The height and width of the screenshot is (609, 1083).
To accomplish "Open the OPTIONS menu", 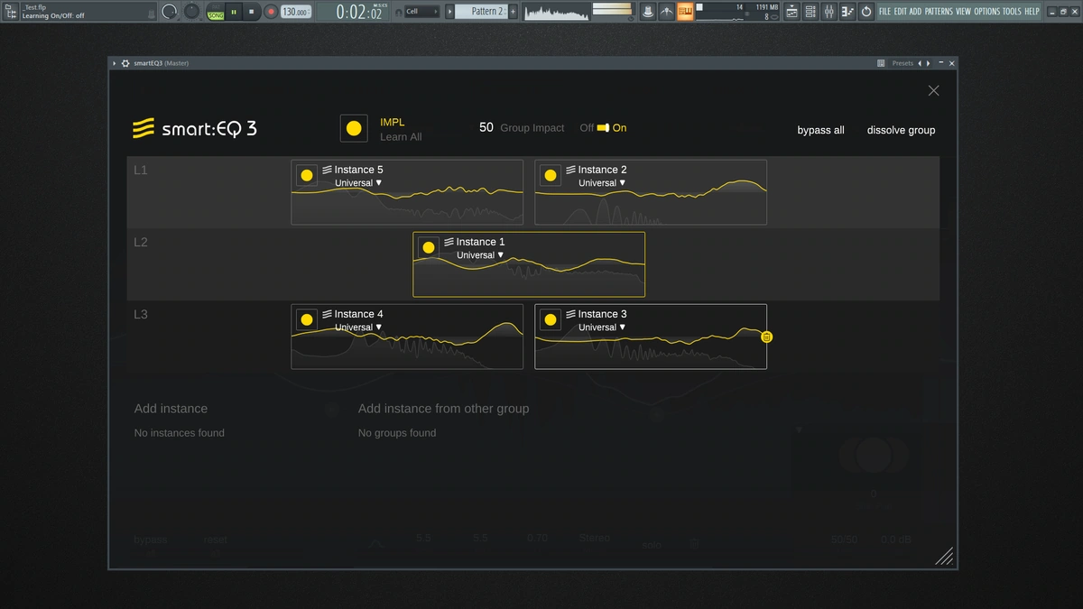I will click(x=987, y=12).
